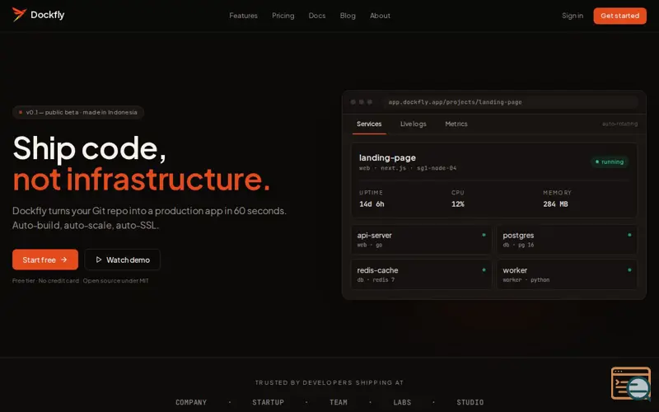Open the Pricing nav link
This screenshot has height=412, width=659.
[x=283, y=16]
